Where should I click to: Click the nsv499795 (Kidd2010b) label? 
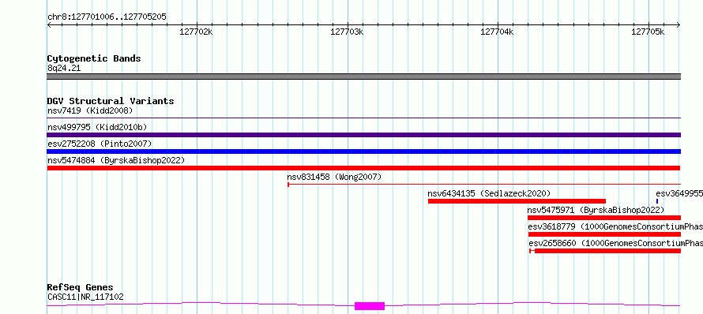point(97,128)
